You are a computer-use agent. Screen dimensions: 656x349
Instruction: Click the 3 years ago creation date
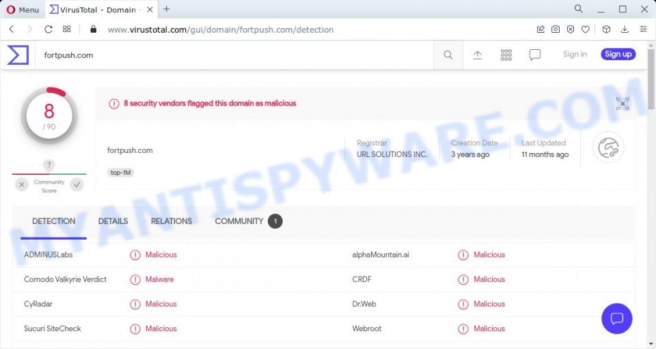pyautogui.click(x=470, y=154)
